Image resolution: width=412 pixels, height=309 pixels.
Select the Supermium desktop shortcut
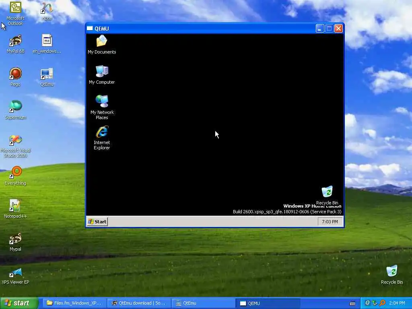(15, 110)
